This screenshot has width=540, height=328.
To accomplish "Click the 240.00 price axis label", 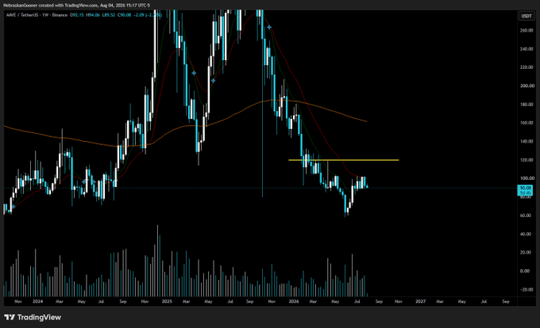I will point(527,49).
